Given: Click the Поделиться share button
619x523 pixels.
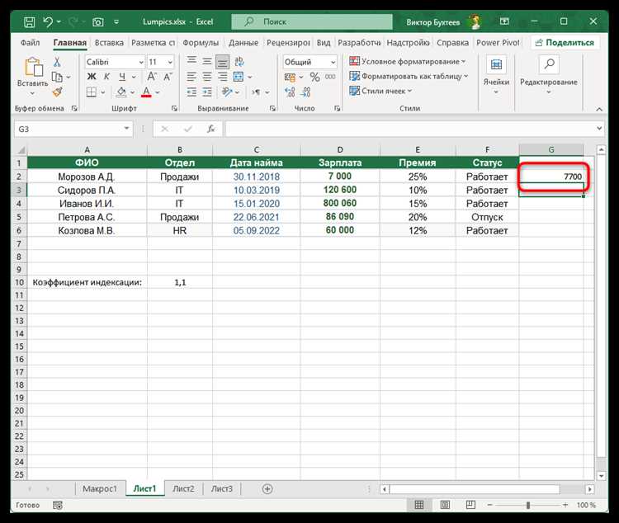Looking at the screenshot, I should [x=565, y=43].
